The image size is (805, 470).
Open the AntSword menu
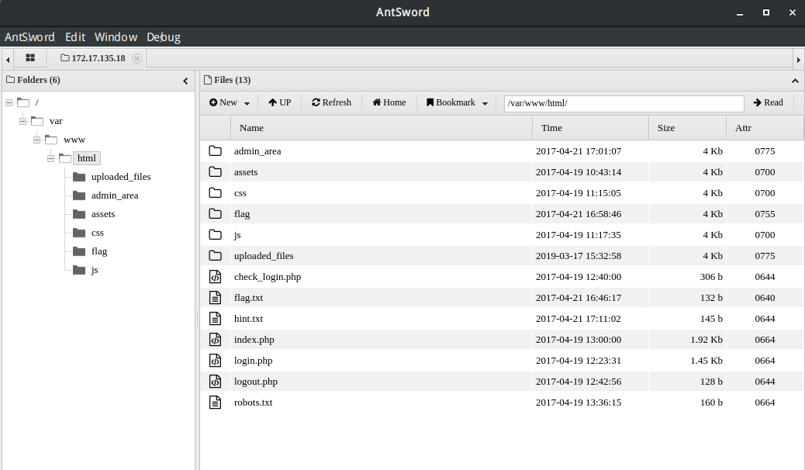point(29,37)
